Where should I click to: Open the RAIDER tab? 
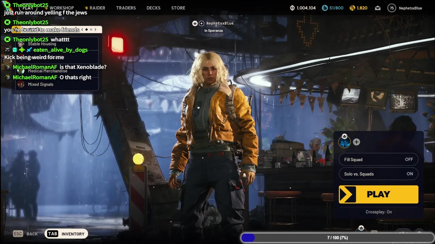pos(97,8)
